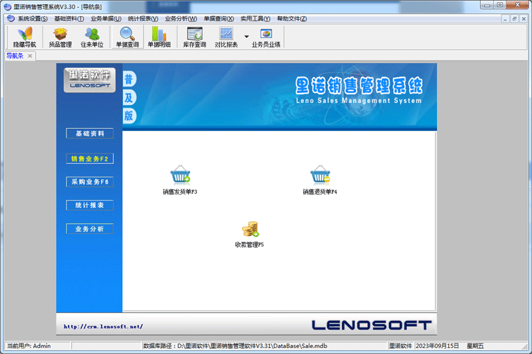Viewport: 532px width, 354px height.
Task: Click the 库存查询 toolbar icon
Action: click(195, 37)
